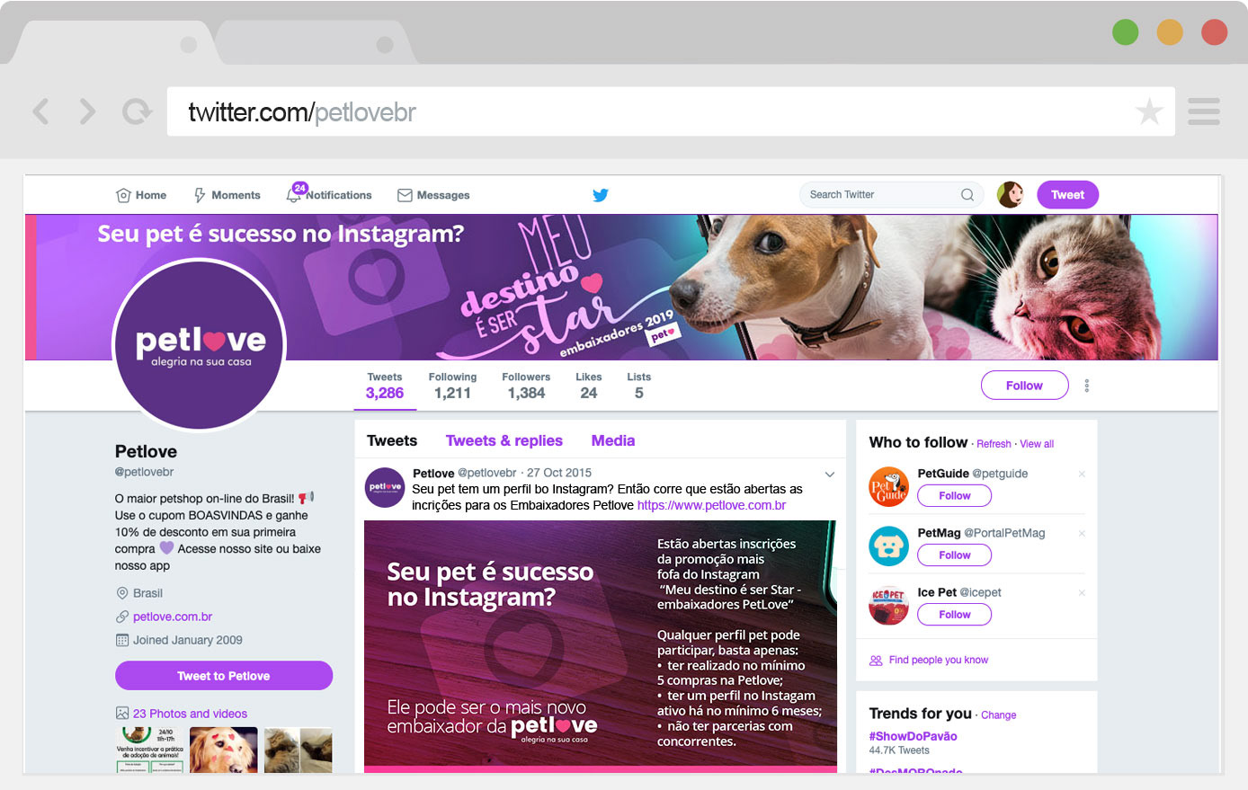Dismiss PetGuide follow suggestion
Viewport: 1248px width, 790px height.
coord(1082,474)
